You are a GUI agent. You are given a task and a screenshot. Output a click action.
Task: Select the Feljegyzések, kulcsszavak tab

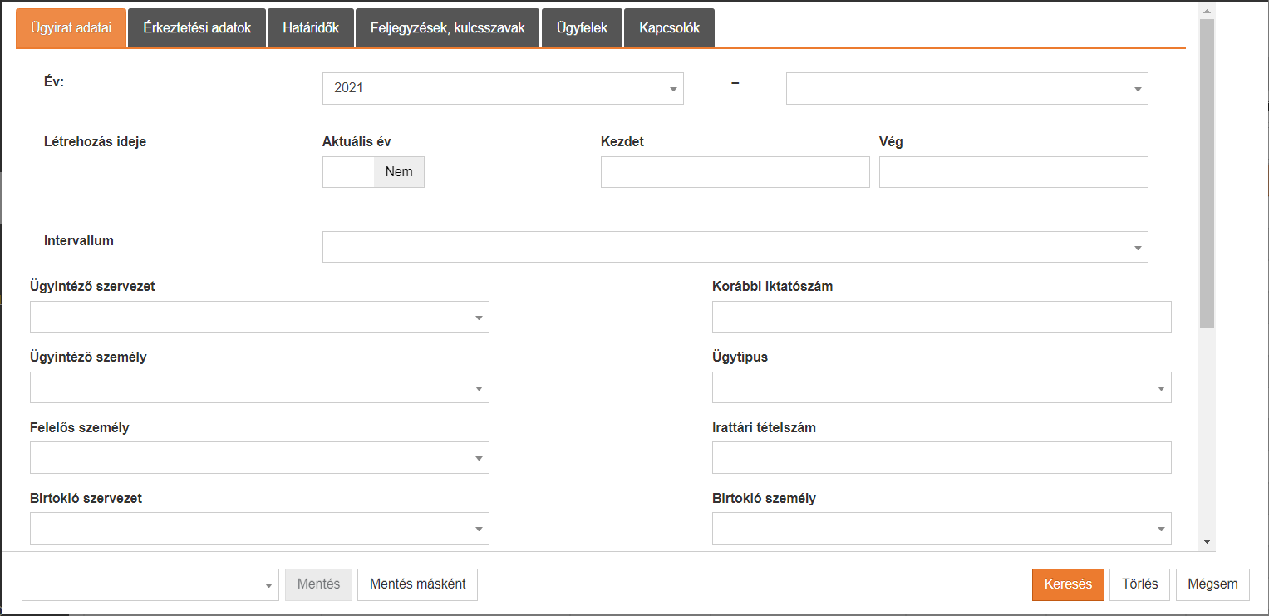tap(448, 28)
